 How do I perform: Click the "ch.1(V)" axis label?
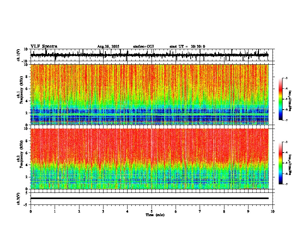point(19,55)
